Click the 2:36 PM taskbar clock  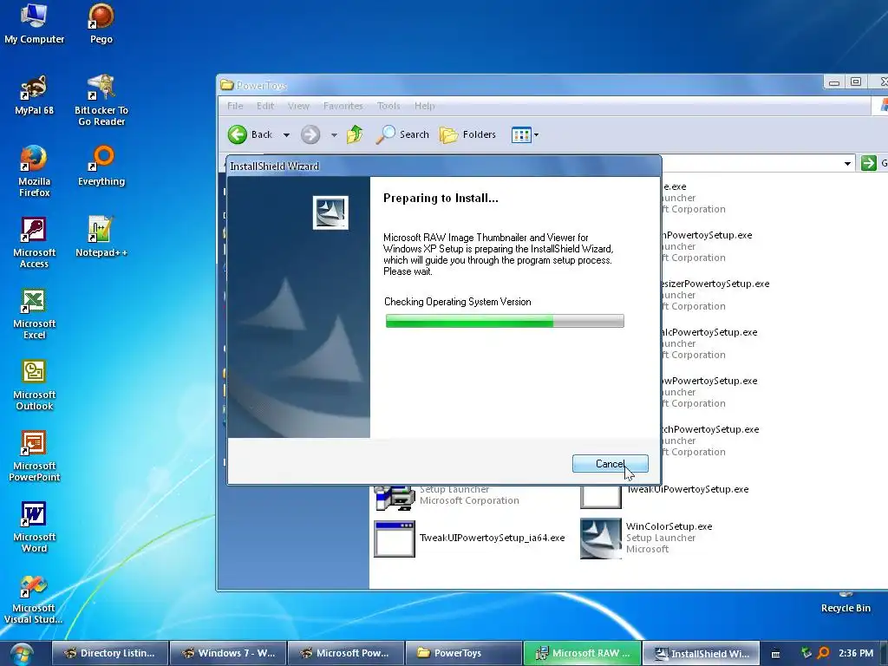pos(856,653)
